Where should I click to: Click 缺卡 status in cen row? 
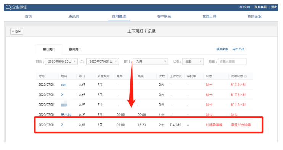tap(209, 85)
